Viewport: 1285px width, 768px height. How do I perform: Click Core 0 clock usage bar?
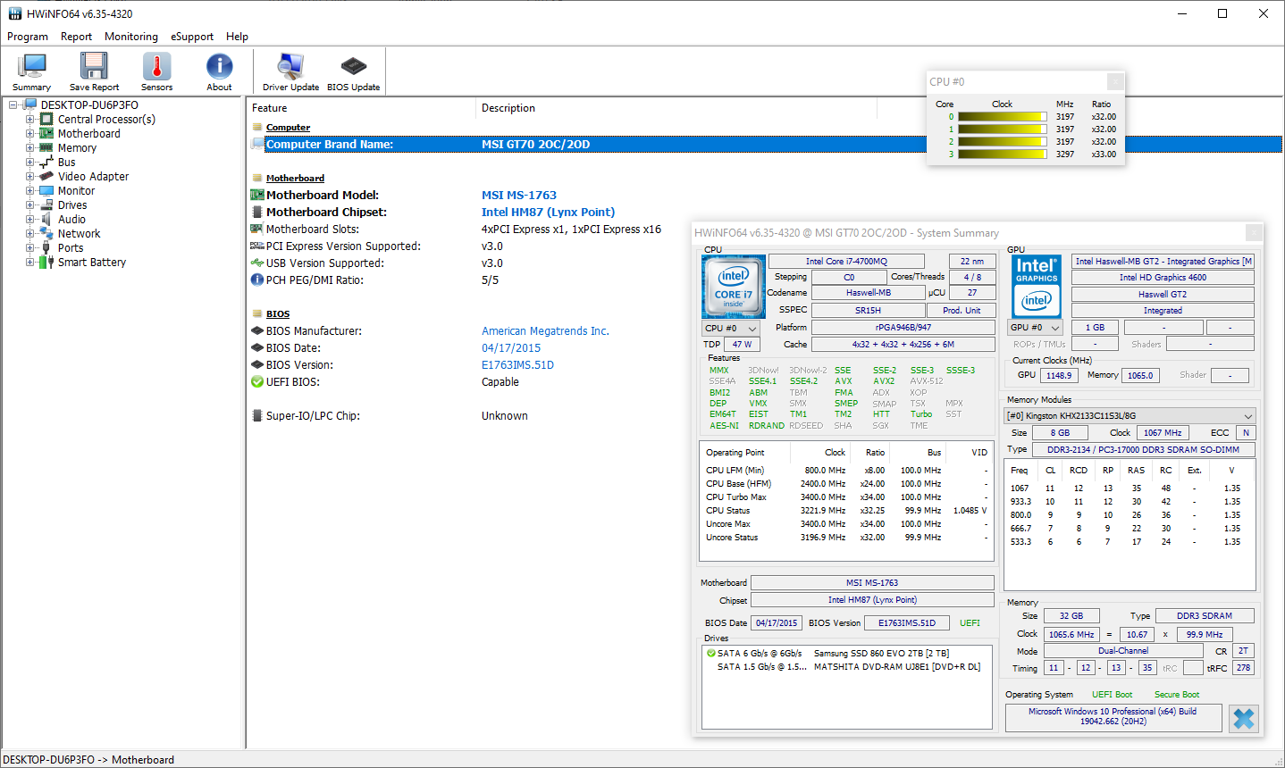[x=1001, y=117]
